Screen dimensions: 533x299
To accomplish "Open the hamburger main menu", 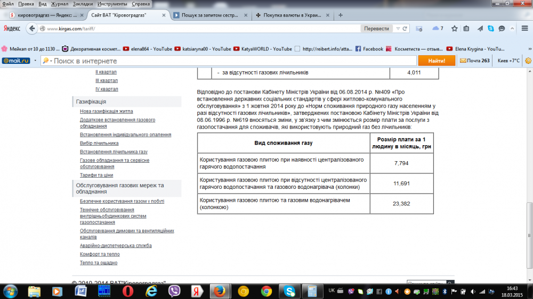I will 525,29.
